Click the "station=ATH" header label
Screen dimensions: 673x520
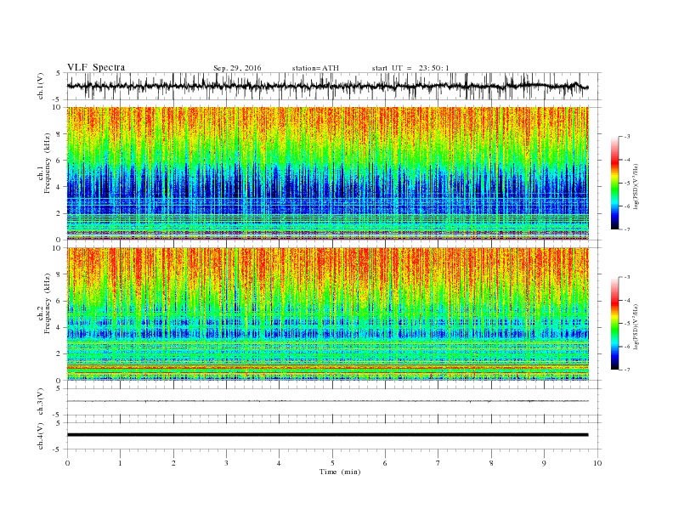click(315, 68)
